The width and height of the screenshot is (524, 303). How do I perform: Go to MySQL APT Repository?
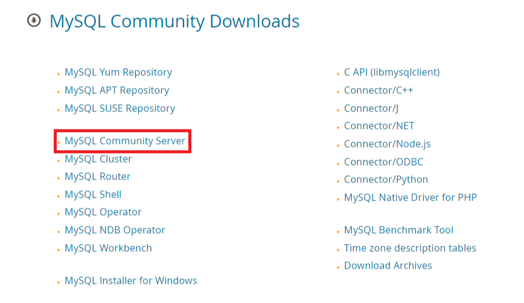click(x=117, y=90)
